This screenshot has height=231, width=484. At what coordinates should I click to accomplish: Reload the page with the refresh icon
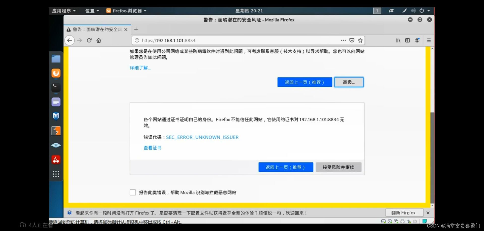click(x=89, y=41)
